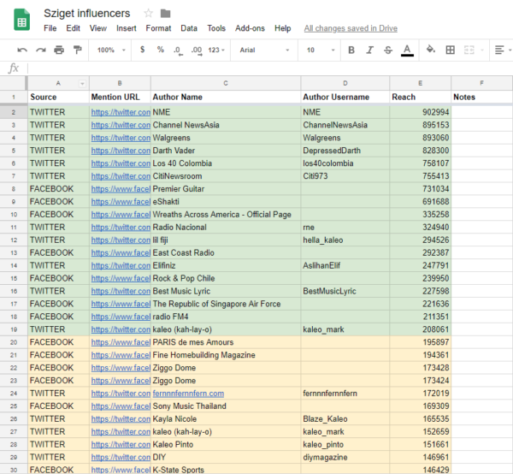Open the File menu
The width and height of the screenshot is (513, 474).
50,28
